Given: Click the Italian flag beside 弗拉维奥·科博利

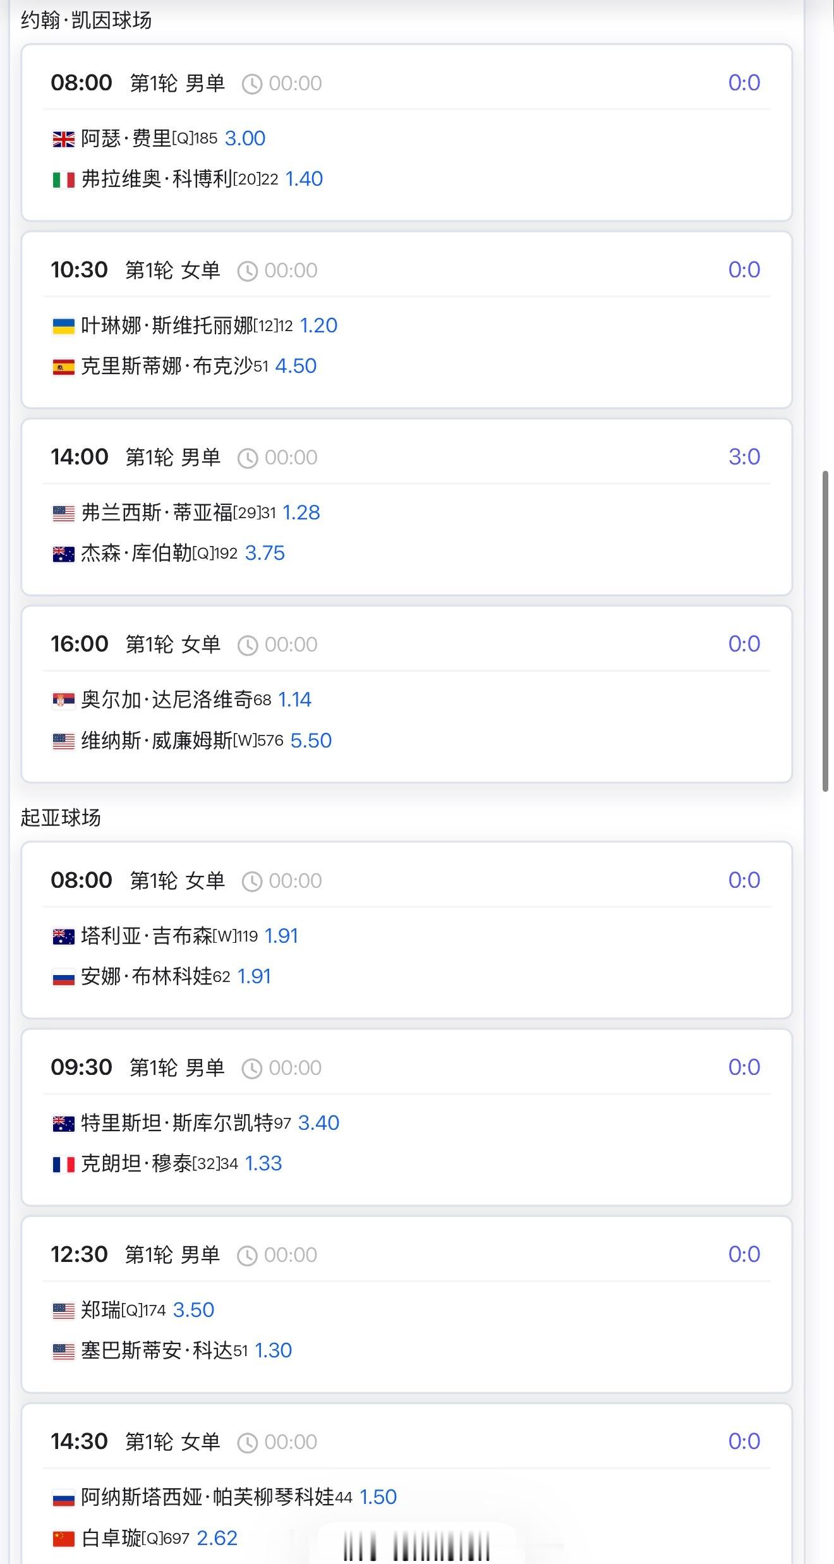Looking at the screenshot, I should [63, 180].
